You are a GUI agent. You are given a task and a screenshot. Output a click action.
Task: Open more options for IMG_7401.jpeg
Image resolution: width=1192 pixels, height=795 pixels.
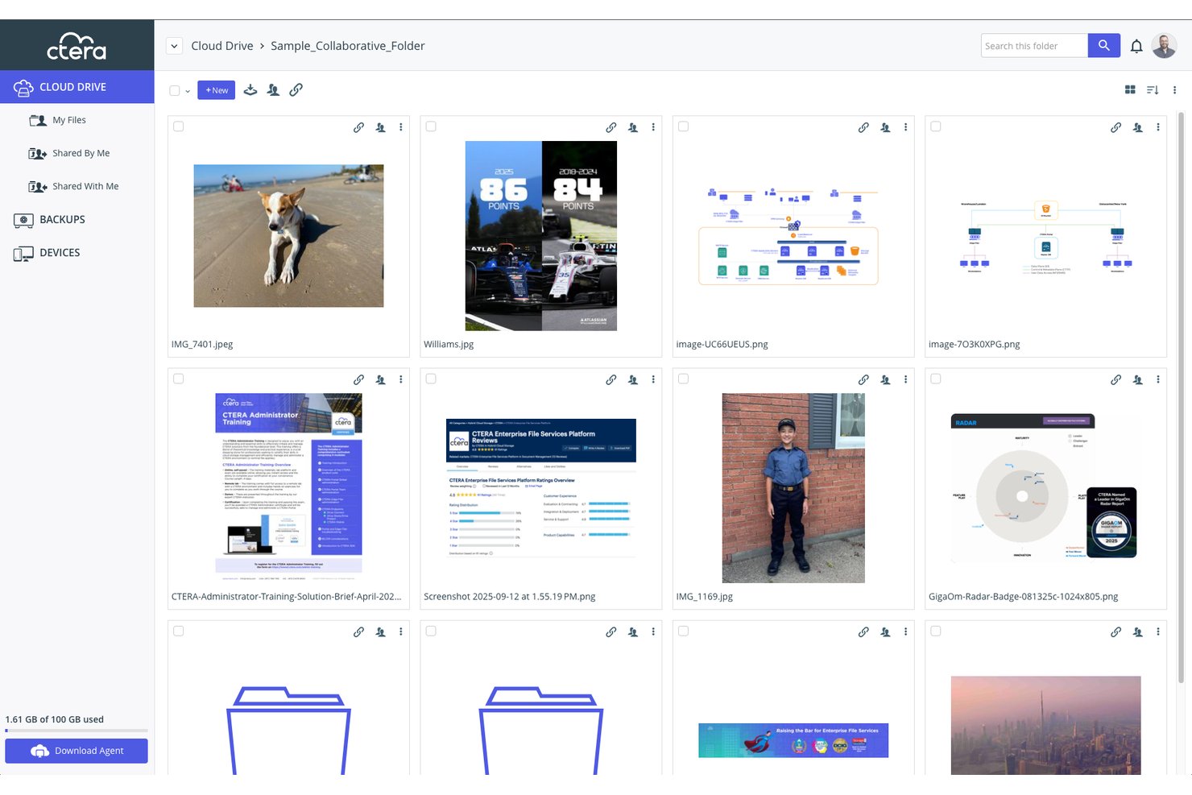point(401,127)
